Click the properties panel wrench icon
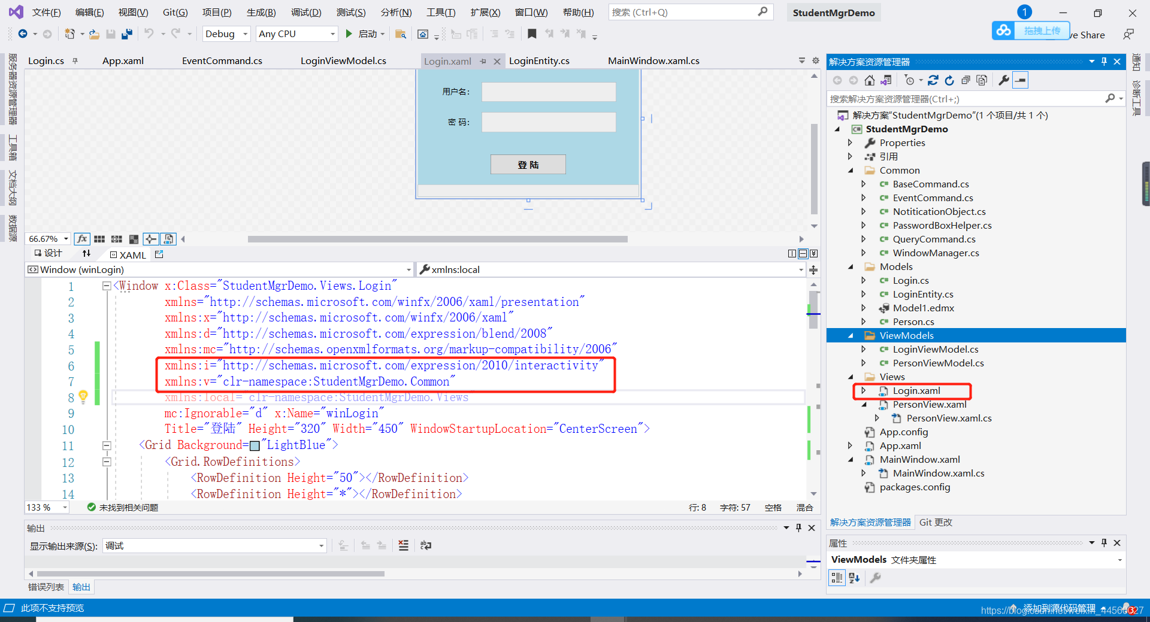The width and height of the screenshot is (1150, 622). coord(876,578)
